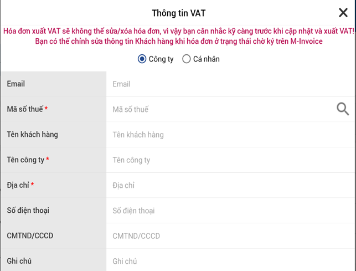Click the Thông tin VAT dialog title
Viewport: 356px width, 271px height.
tap(178, 13)
